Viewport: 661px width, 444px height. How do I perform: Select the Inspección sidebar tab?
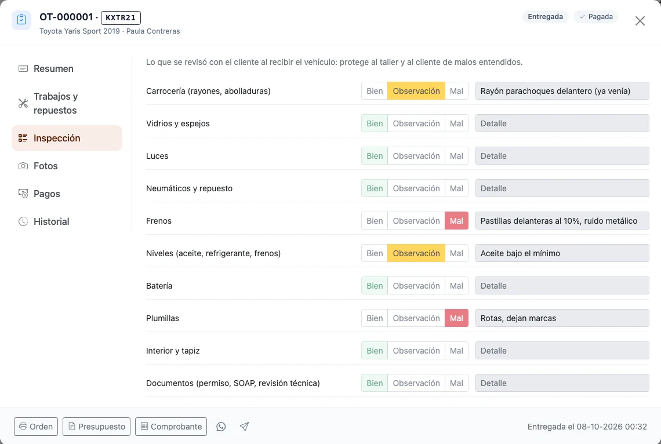point(67,138)
